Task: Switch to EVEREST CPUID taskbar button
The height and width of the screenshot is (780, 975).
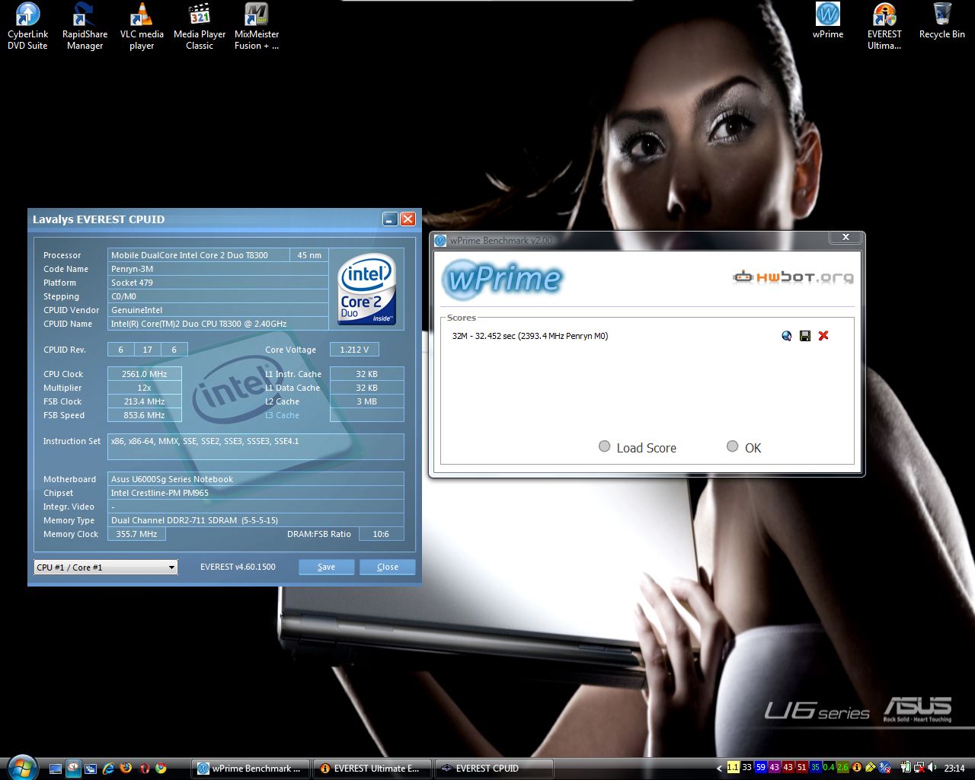Action: pos(494,769)
